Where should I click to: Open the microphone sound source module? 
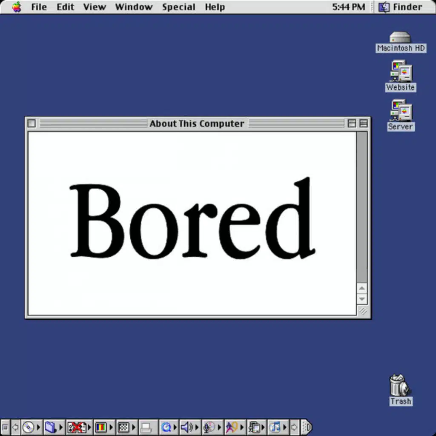pyautogui.click(x=209, y=427)
